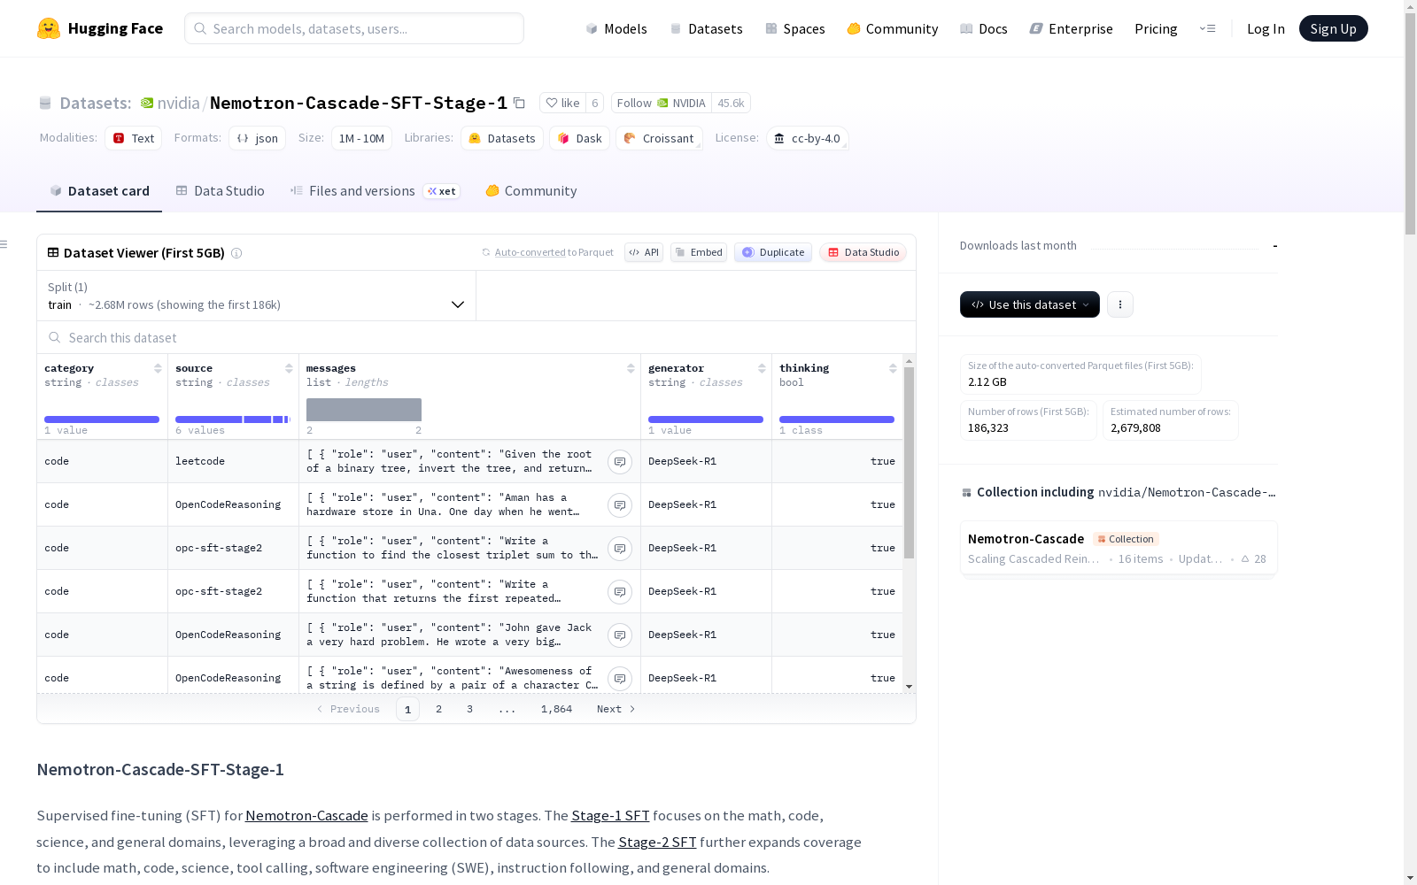Click the nvidia owner link in title
Image resolution: width=1417 pixels, height=885 pixels.
179,103
